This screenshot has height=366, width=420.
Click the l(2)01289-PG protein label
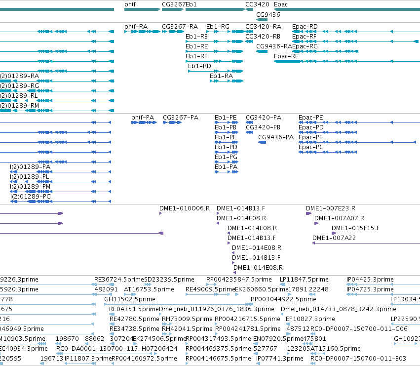coord(30,197)
